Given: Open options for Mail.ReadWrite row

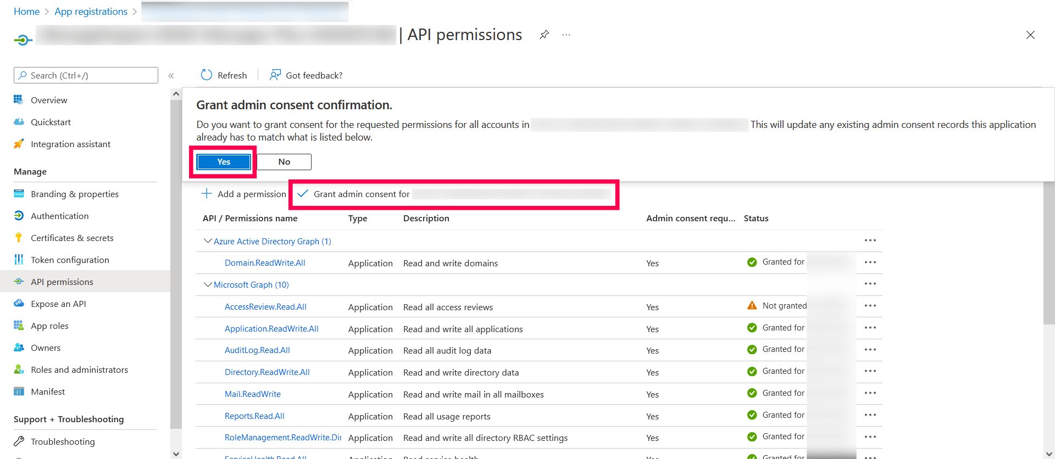Looking at the screenshot, I should 870,393.
